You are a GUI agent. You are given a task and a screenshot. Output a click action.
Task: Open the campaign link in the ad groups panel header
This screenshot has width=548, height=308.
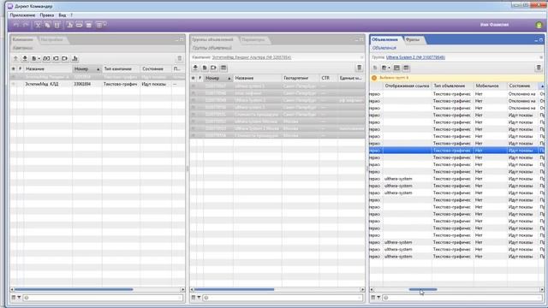click(252, 57)
